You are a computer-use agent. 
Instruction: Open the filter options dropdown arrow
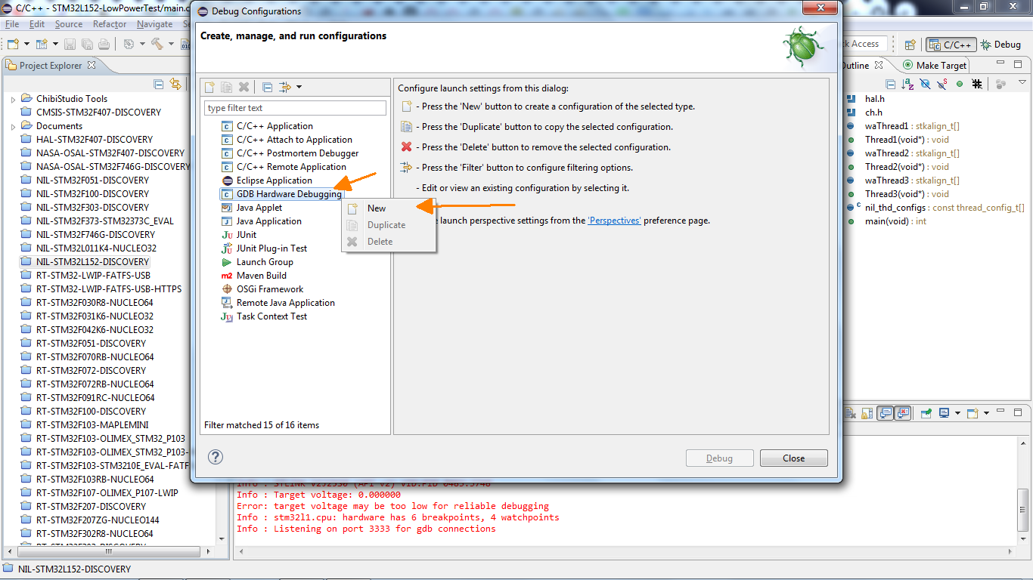pyautogui.click(x=299, y=88)
